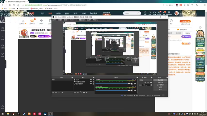207x116 pixels.
Task: Go to browser home page icon
Action: coord(14,5)
